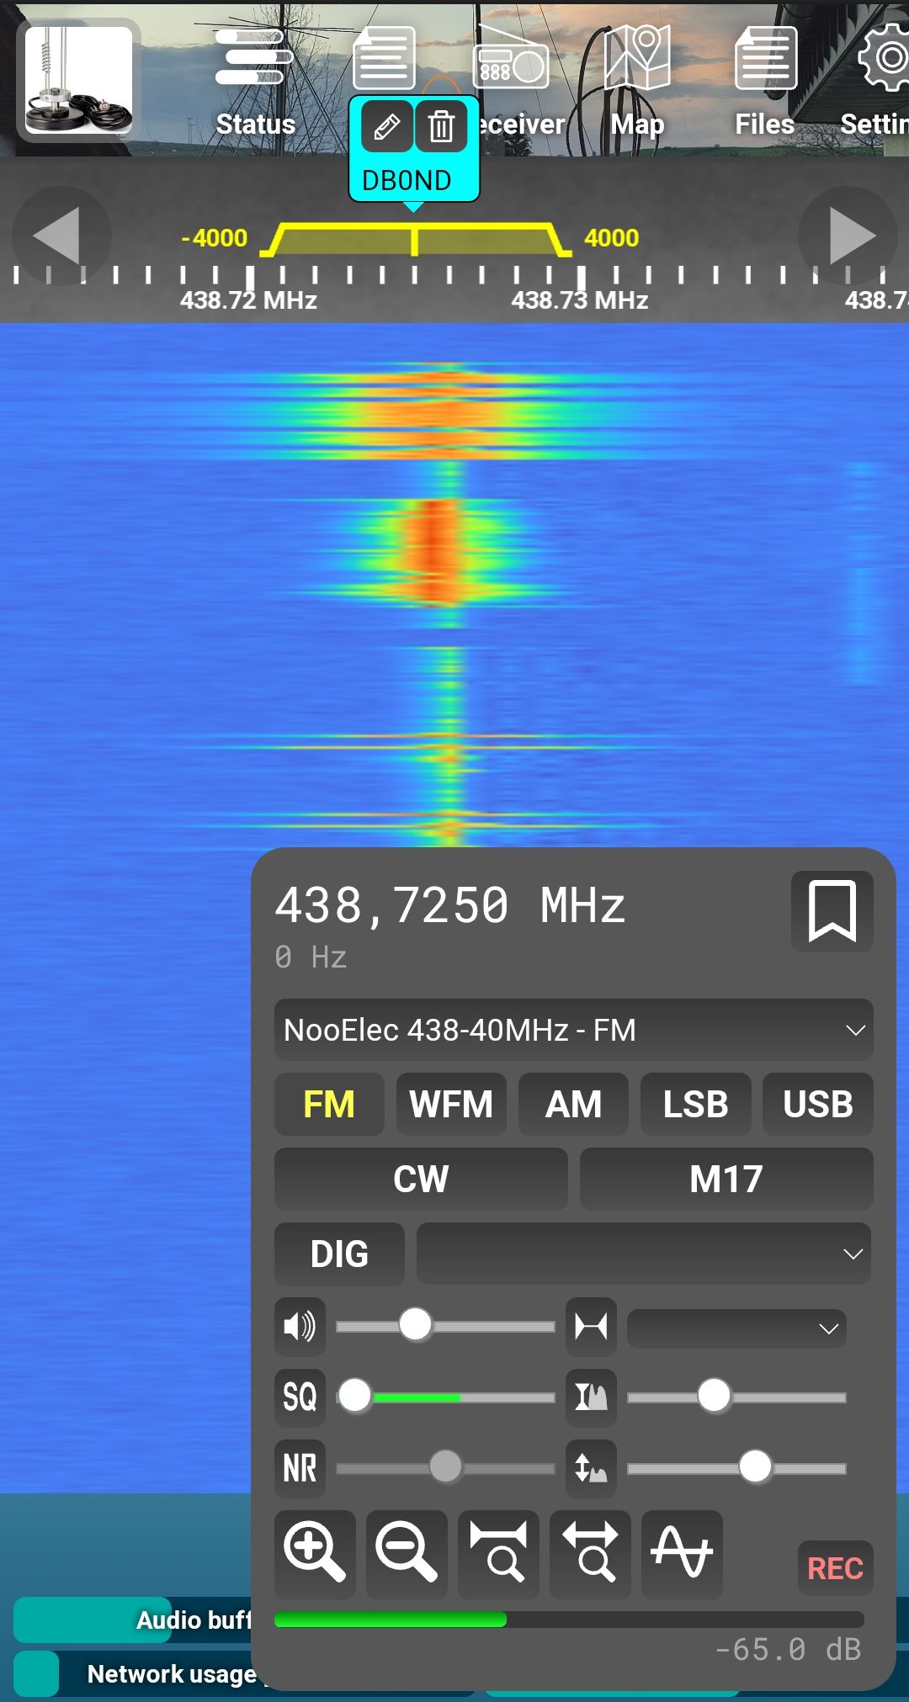Zoom in on the waterfall with the magnifier plus
Screen dimensions: 909x1702
(x=315, y=1553)
